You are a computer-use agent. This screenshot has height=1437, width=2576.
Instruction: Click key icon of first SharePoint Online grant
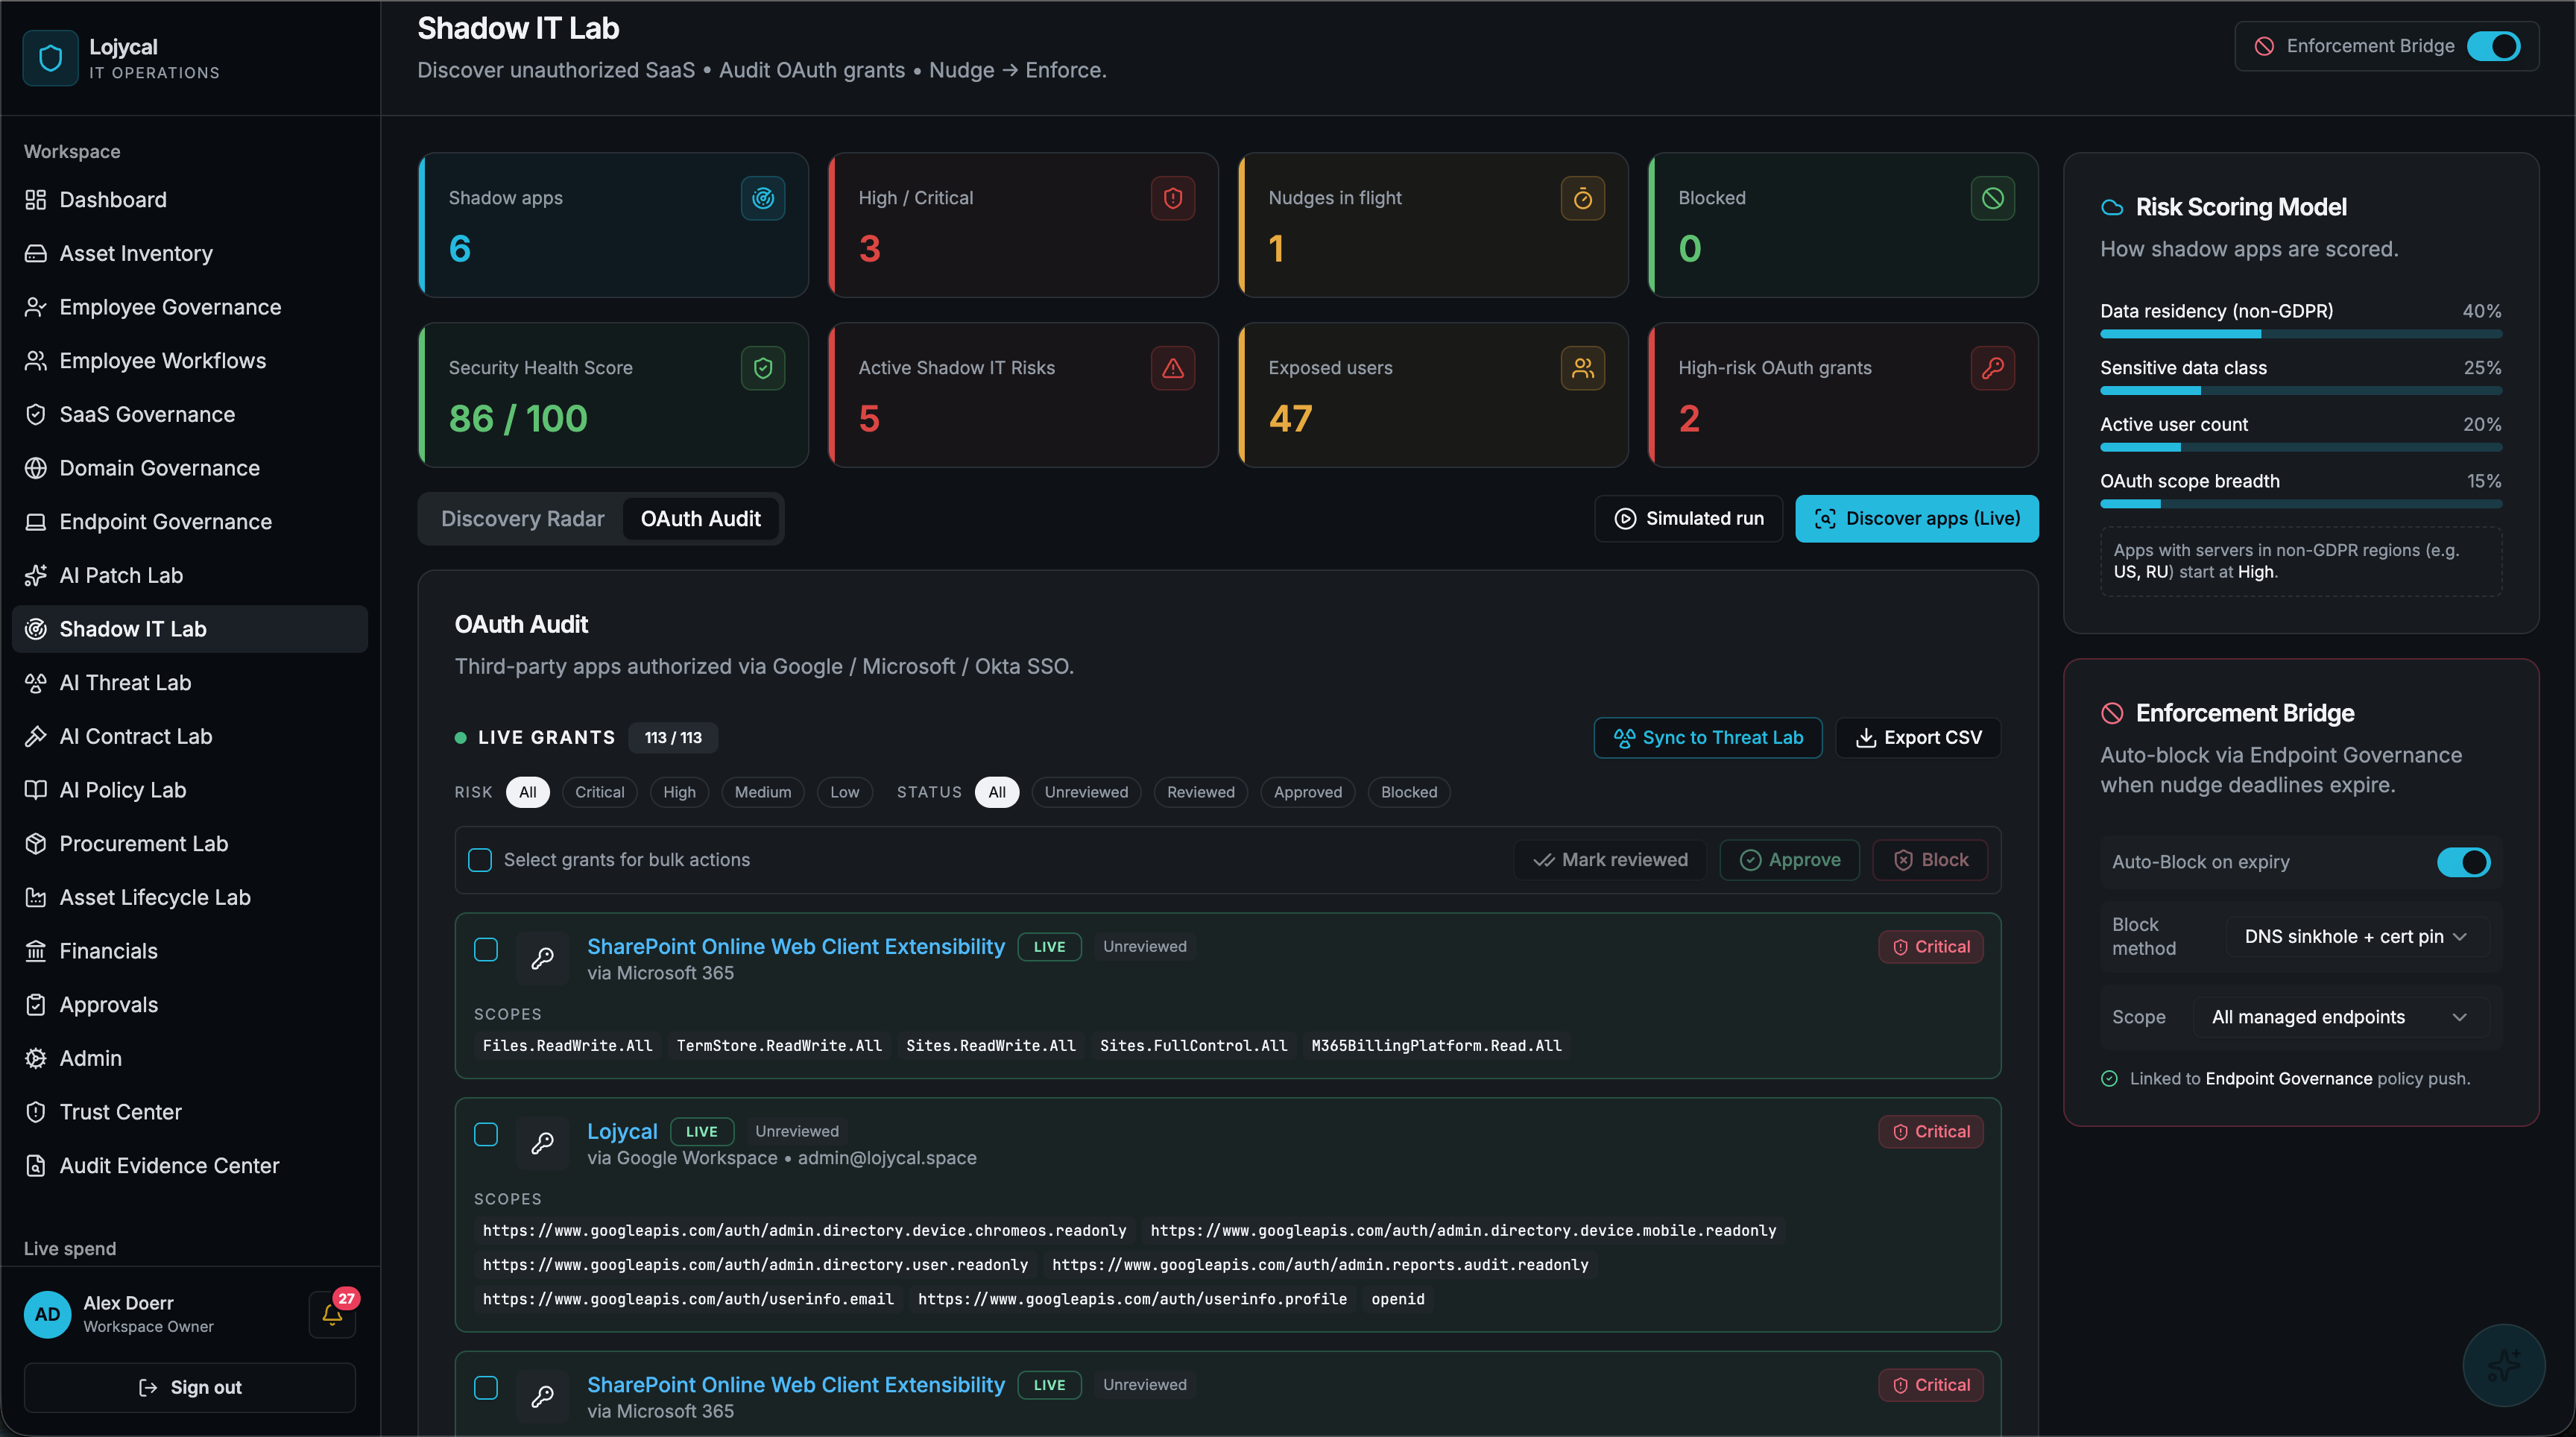pos(543,958)
